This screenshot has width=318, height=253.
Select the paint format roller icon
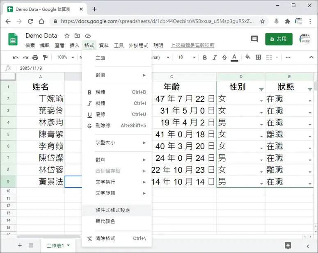[x=45, y=57]
